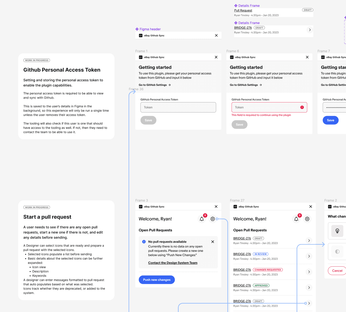346x312 pixels.
Task: Click Go to GitHub Settings in Frame 6
Action: 246,85
